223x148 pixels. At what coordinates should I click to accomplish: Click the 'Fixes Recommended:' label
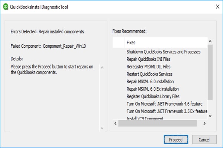click(129, 31)
